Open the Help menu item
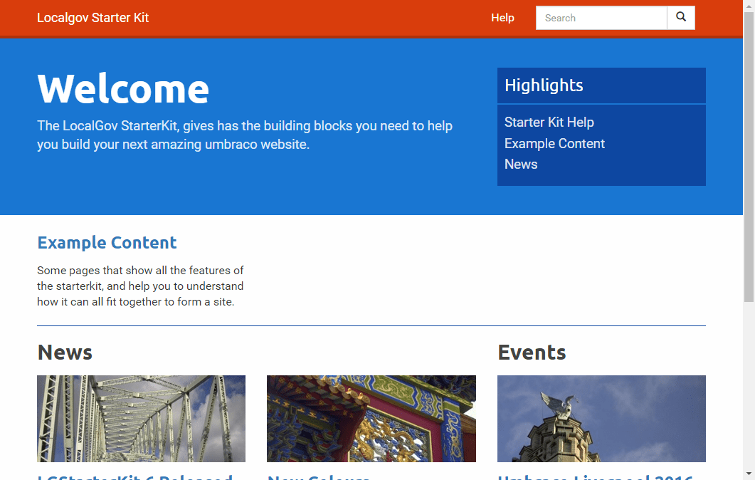 pos(502,18)
